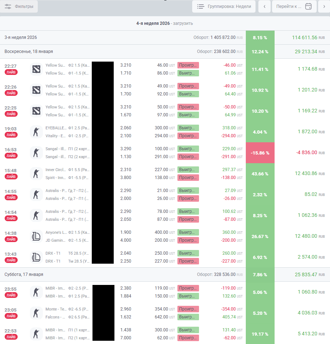The image size is (330, 344).
Task: Go to next period with right chevron
Action: (324, 6)
